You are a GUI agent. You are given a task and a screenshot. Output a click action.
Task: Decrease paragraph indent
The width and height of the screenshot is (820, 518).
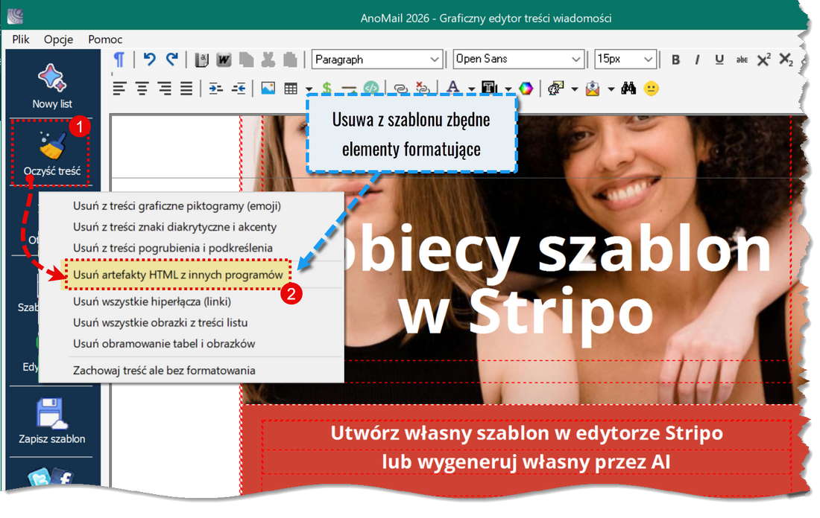239,89
